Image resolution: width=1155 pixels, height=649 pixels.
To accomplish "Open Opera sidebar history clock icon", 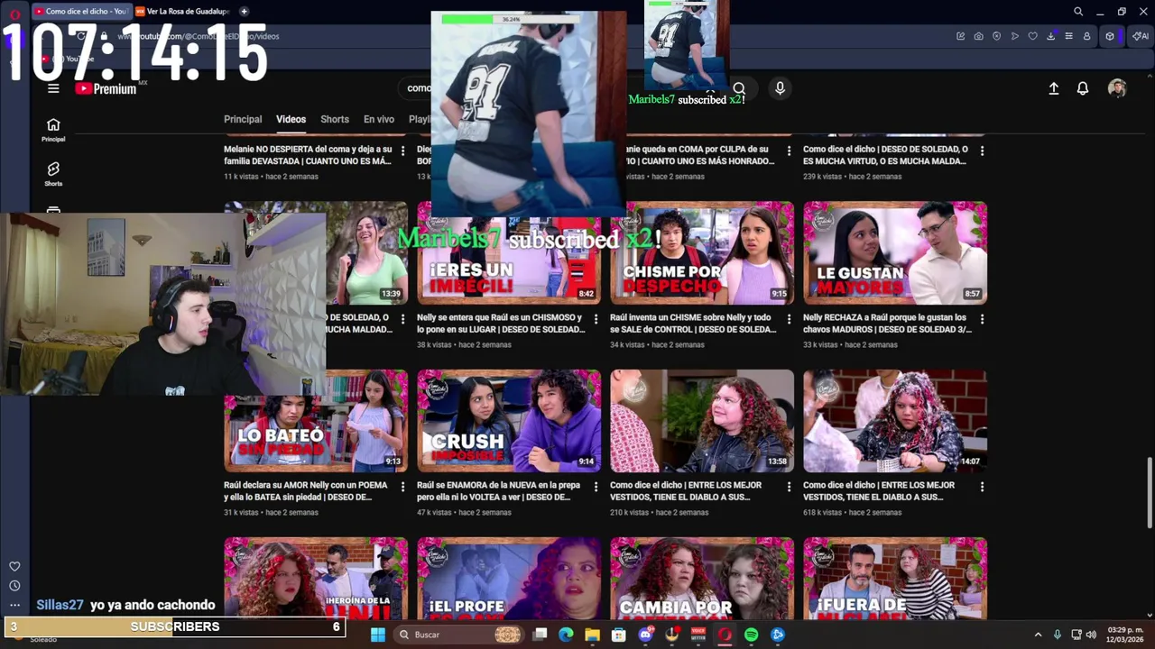I will (14, 586).
